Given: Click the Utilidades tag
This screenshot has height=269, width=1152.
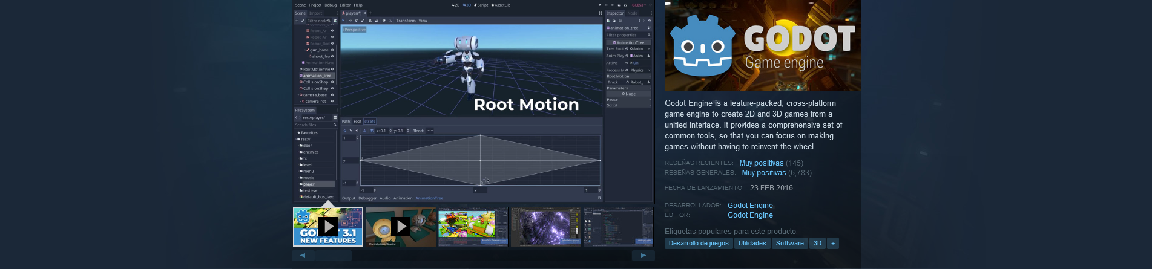Looking at the screenshot, I should click(752, 244).
